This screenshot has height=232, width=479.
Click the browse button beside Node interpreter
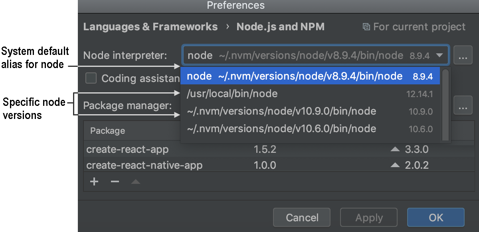pyautogui.click(x=463, y=55)
